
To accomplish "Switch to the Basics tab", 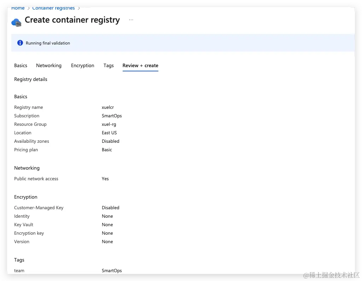I will pyautogui.click(x=21, y=65).
